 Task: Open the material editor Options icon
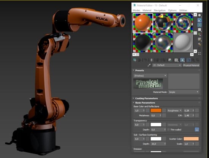click(x=199, y=44)
